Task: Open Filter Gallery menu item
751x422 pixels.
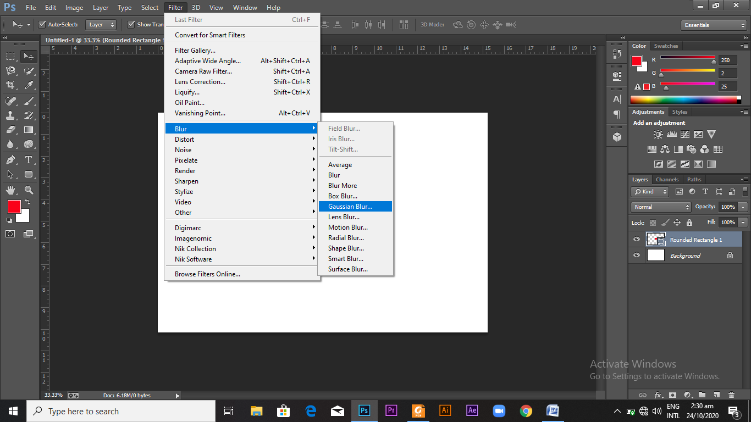Action: 242,51
